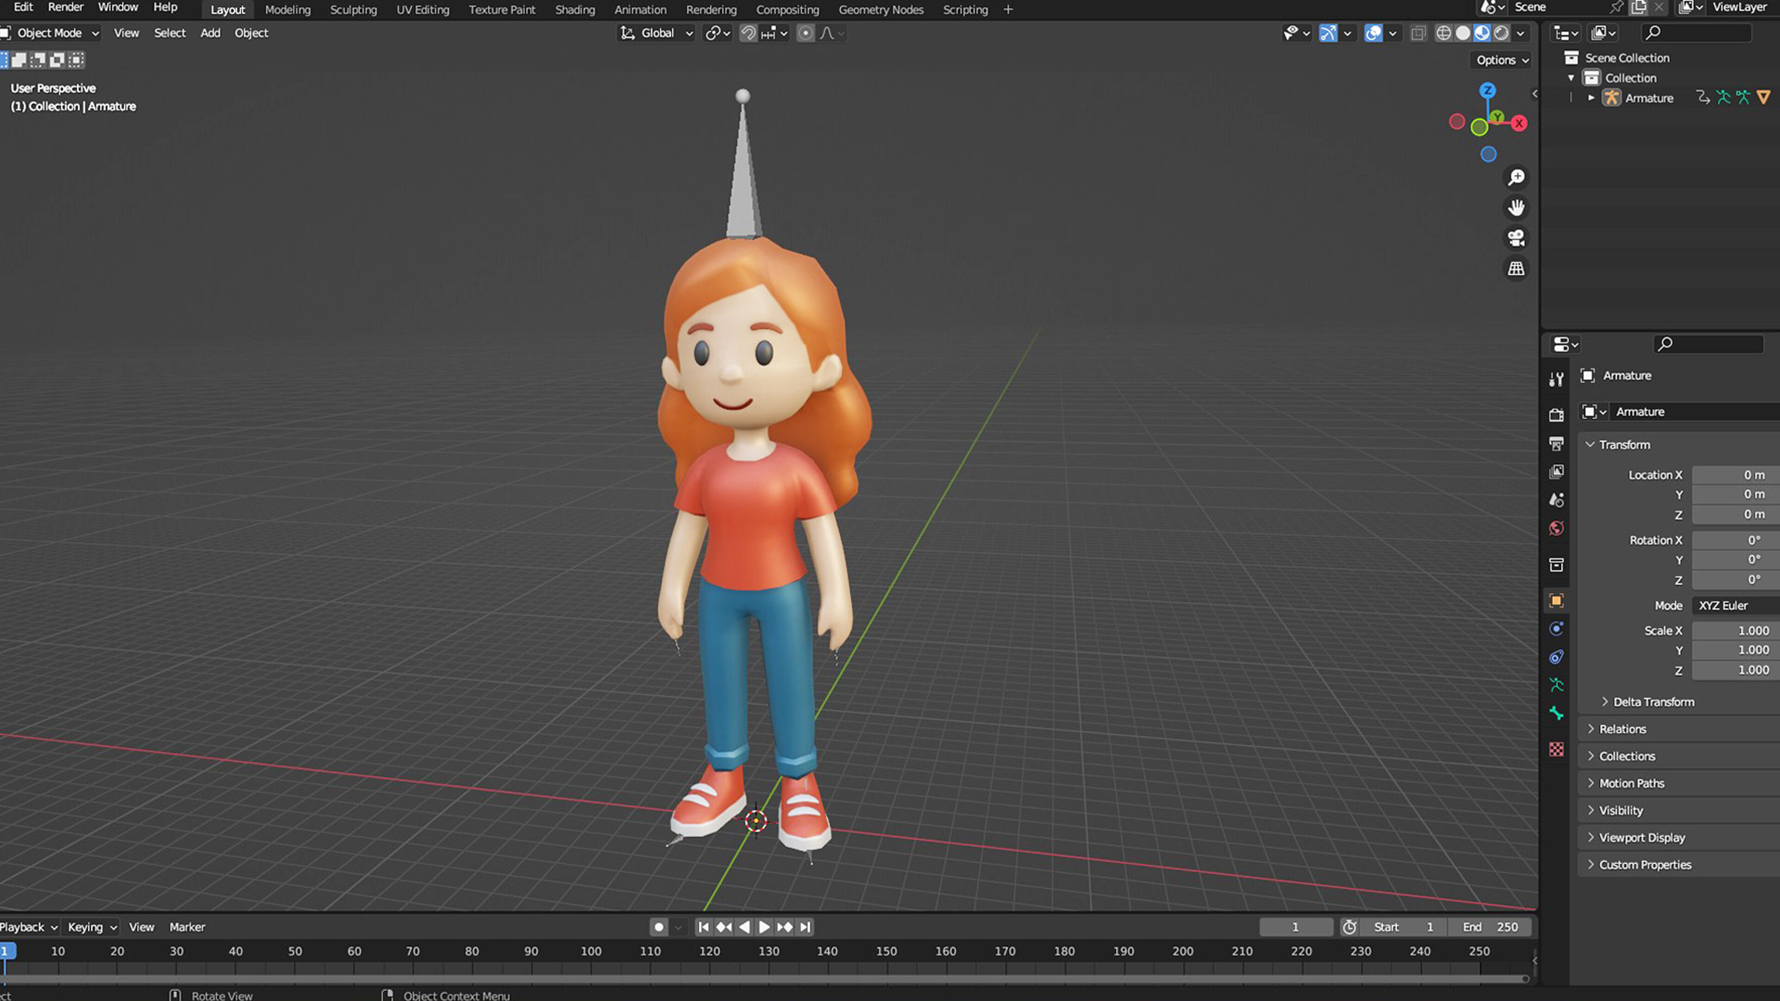Viewport: 1780px width, 1001px height.
Task: Toggle X-ray mode
Action: [1418, 33]
